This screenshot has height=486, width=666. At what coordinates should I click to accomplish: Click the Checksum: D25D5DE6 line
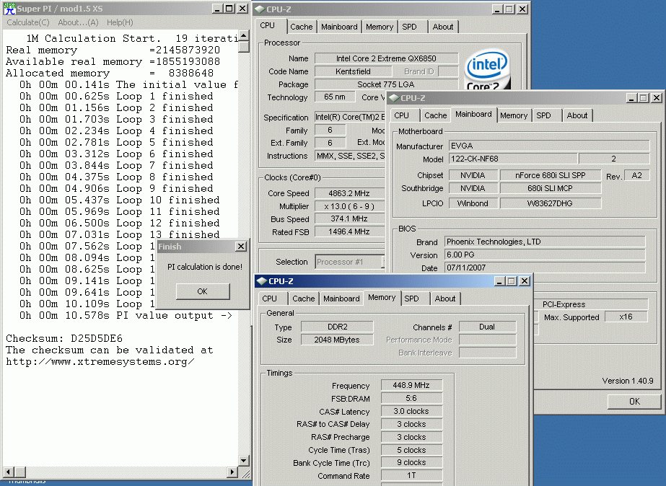click(64, 339)
